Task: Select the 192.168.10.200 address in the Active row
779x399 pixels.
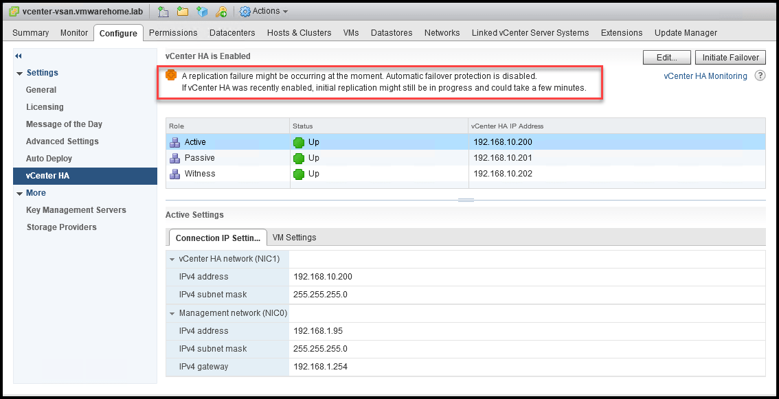Action: click(503, 142)
